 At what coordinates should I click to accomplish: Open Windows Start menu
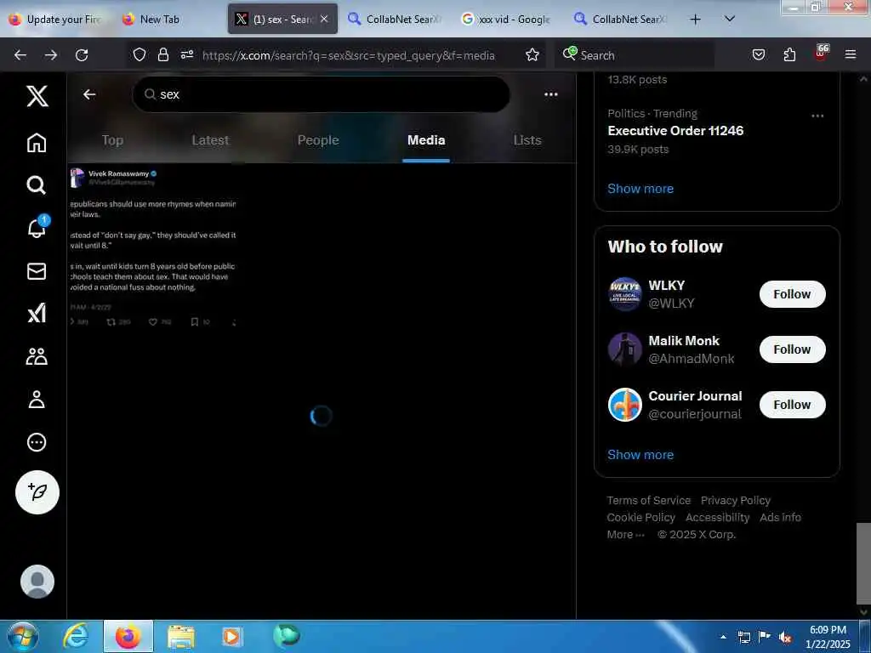click(x=23, y=636)
